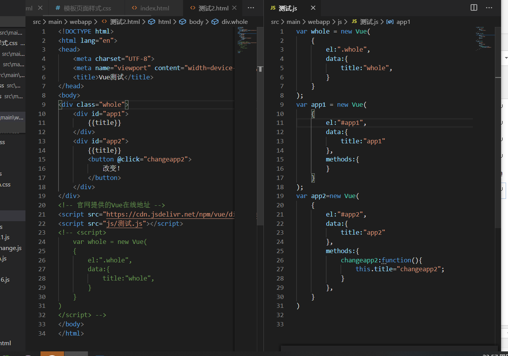Screen dimensions: 508x356
Task: Click the 'el:"#app1",' line in 测试.js
Action: click(346, 123)
